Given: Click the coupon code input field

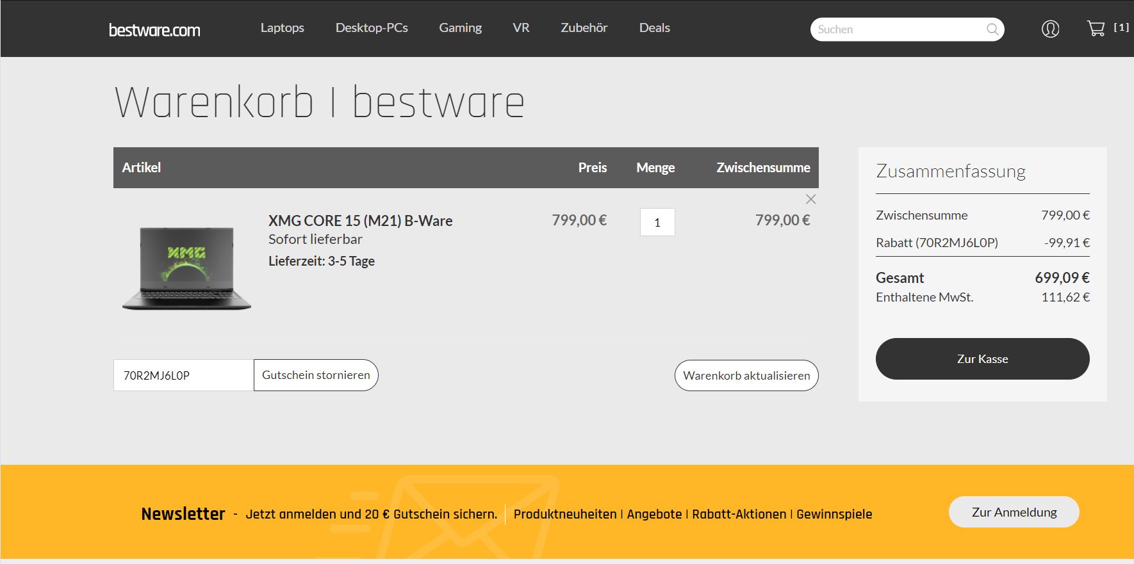Looking at the screenshot, I should click(x=184, y=375).
